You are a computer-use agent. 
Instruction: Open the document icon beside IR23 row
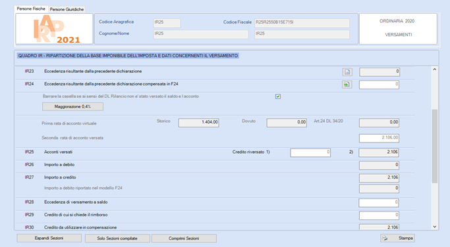tap(347, 72)
